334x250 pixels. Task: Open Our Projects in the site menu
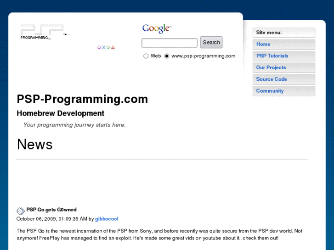[x=284, y=67]
